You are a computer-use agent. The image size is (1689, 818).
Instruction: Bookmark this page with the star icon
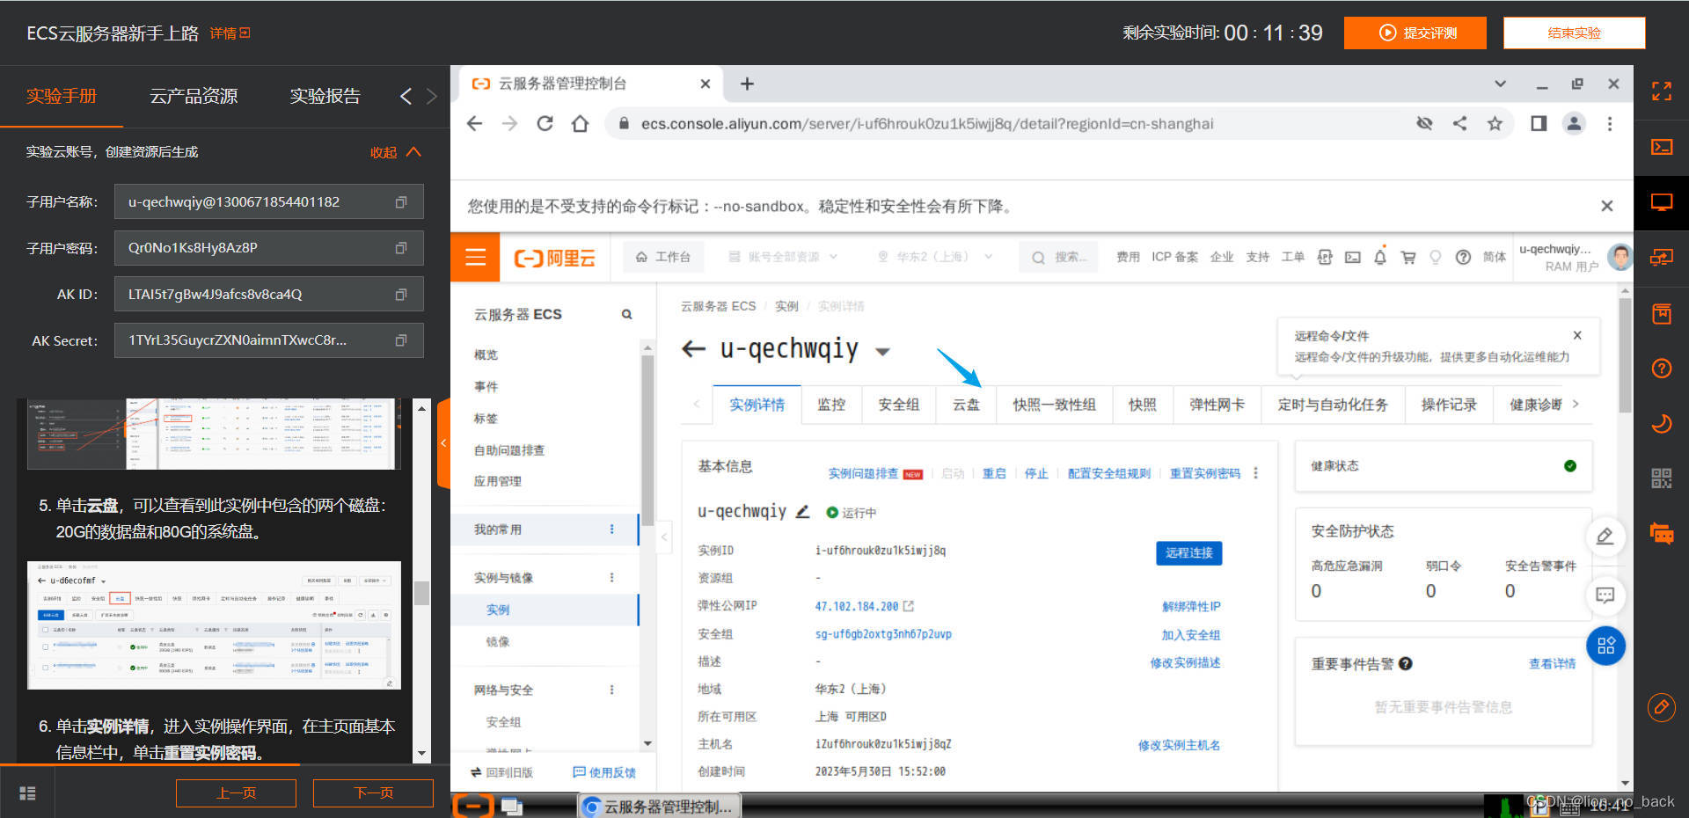[x=1495, y=124]
